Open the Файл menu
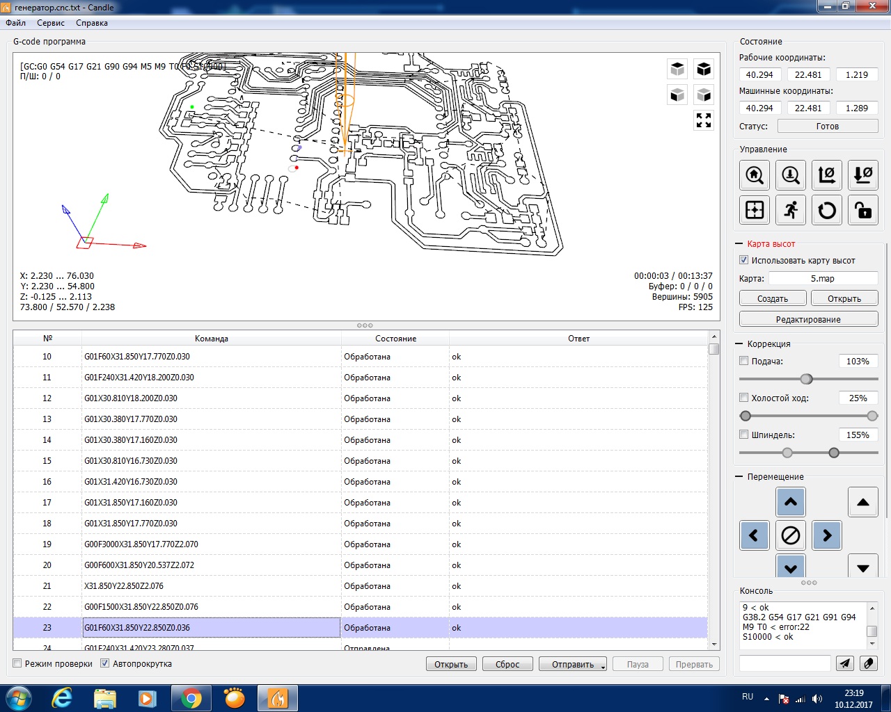This screenshot has width=891, height=712. [15, 23]
